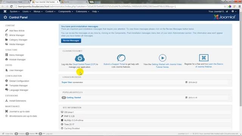Open the settings gear dropdown at top right
This screenshot has width=242, height=136.
click(x=234, y=11)
